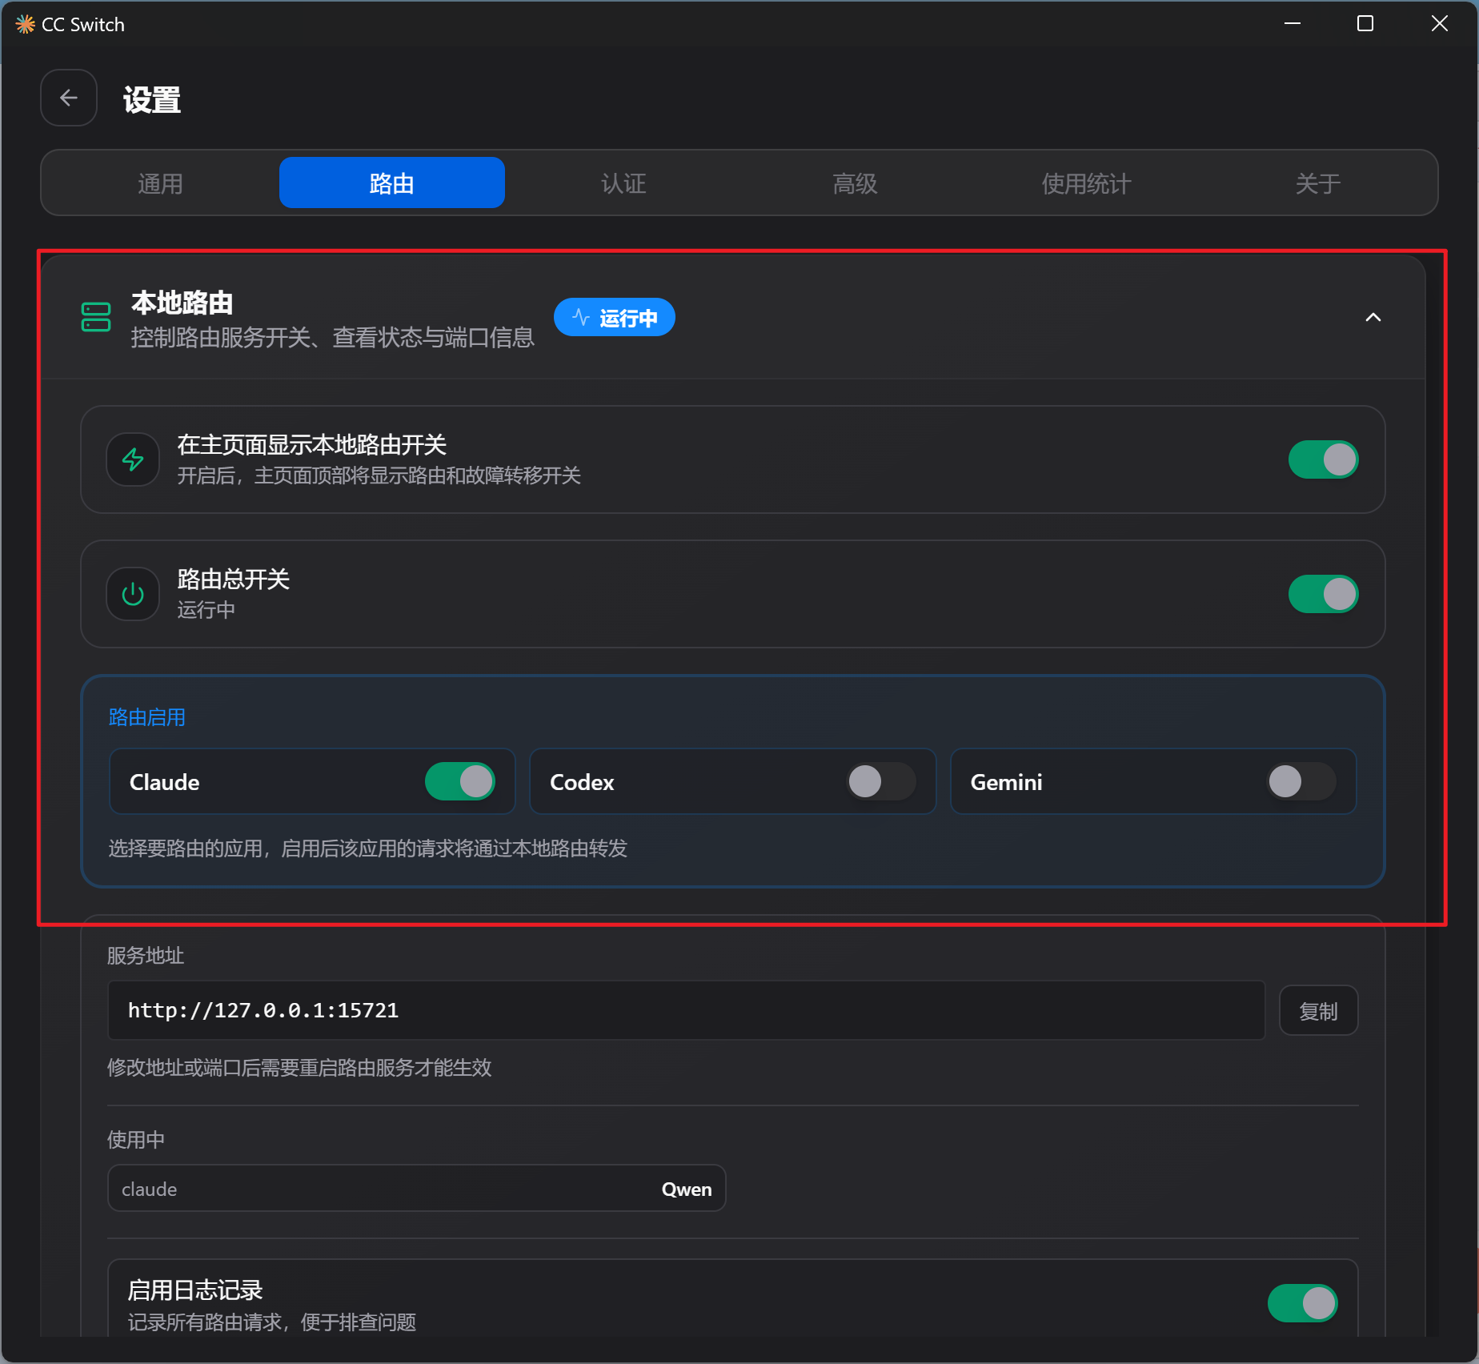Enable routing for Gemini
Screen dimensions: 1479x1364
pyautogui.click(x=1301, y=781)
